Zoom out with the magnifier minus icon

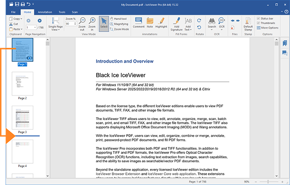point(82,24)
